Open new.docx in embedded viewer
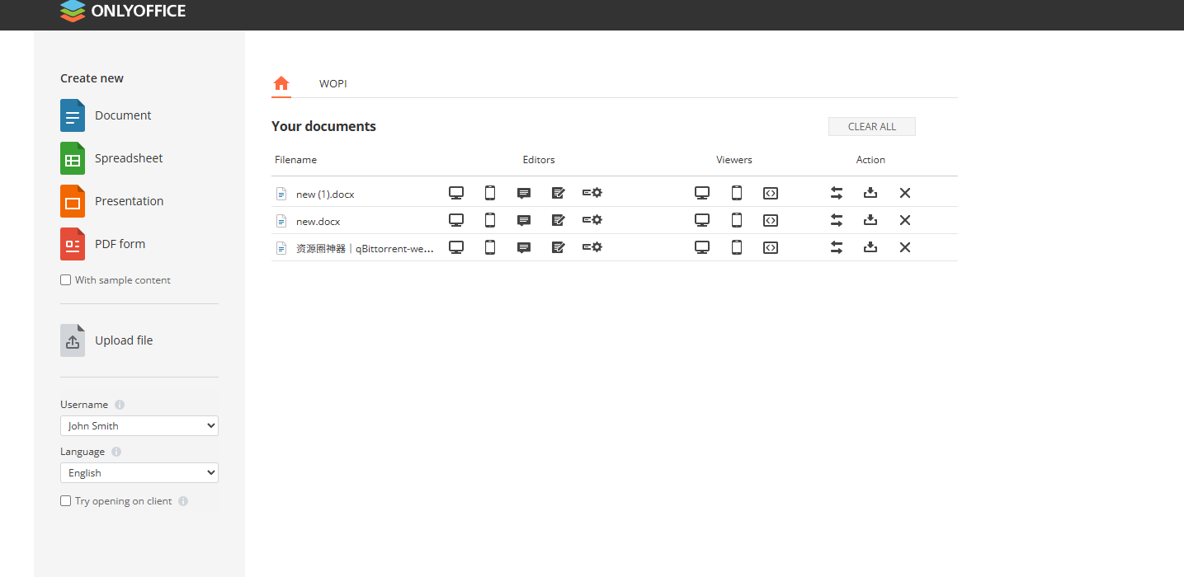The image size is (1184, 577). (x=771, y=221)
